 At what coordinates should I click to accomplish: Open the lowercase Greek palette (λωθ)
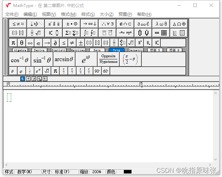[x=161, y=24]
